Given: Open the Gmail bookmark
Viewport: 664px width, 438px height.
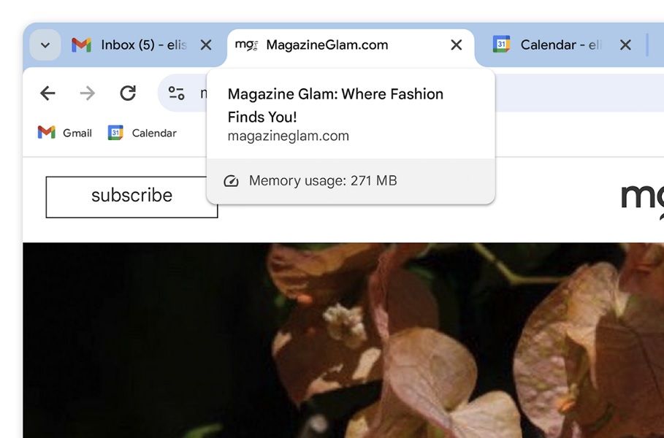Looking at the screenshot, I should click(x=65, y=133).
